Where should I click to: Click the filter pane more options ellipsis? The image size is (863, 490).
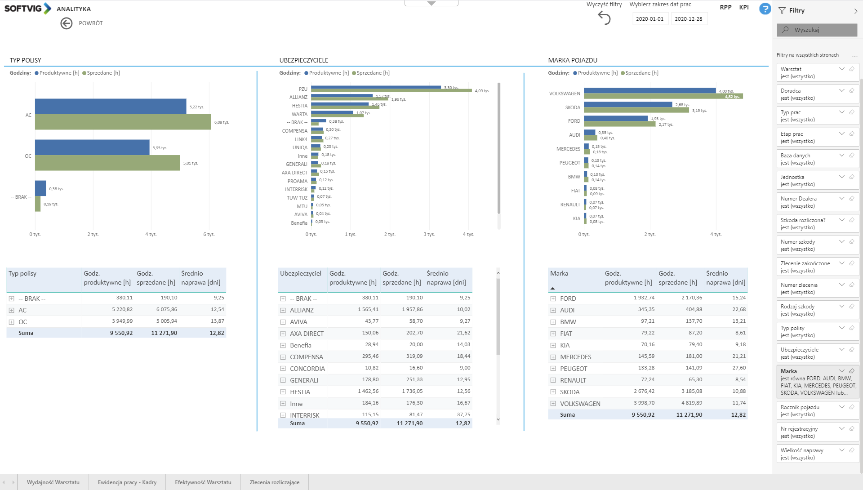coord(854,55)
